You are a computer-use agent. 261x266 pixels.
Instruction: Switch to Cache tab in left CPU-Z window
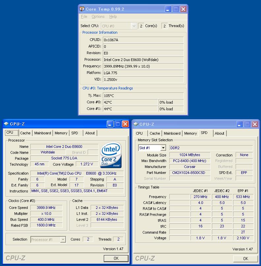[25, 133]
